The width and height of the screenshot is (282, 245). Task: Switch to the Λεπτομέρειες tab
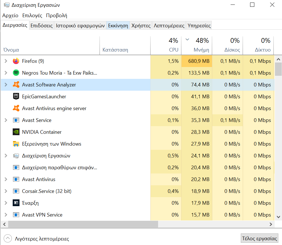(169, 25)
